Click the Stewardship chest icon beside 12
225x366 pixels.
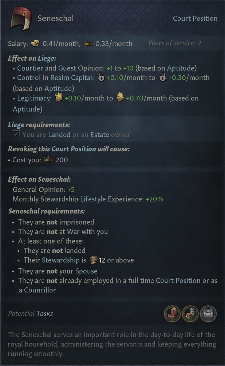(x=94, y=260)
